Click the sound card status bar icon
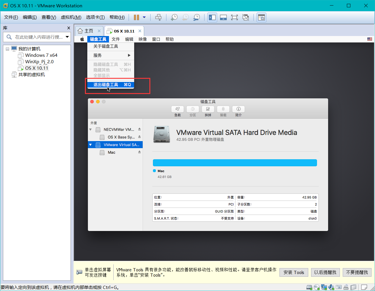The width and height of the screenshot is (375, 291). tap(331, 287)
